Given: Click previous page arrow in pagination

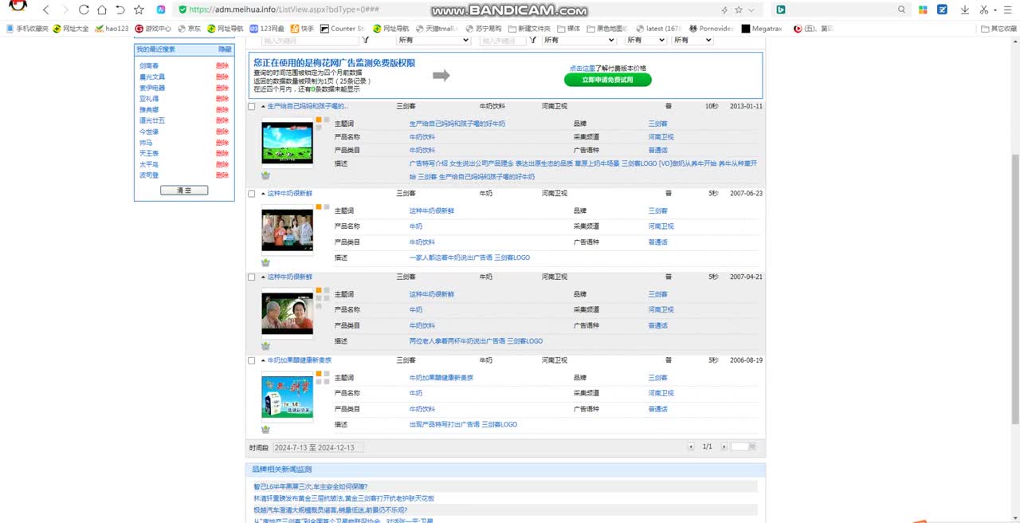Looking at the screenshot, I should pos(691,446).
